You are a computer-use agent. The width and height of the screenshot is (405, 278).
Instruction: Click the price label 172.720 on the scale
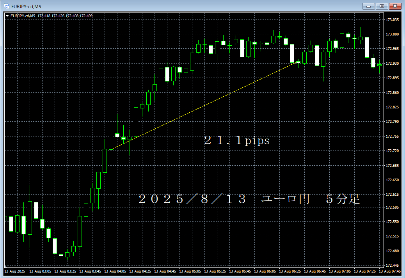pos(392,151)
